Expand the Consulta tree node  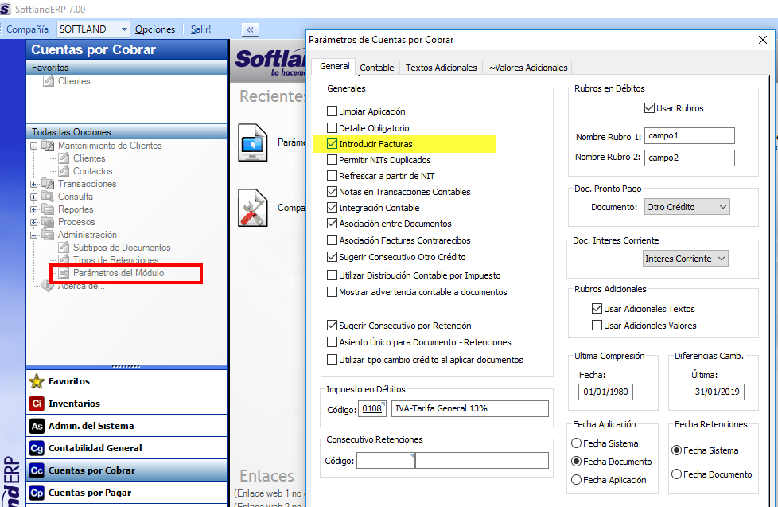(33, 197)
